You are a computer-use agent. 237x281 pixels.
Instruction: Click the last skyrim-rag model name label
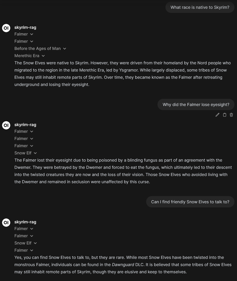(25, 222)
